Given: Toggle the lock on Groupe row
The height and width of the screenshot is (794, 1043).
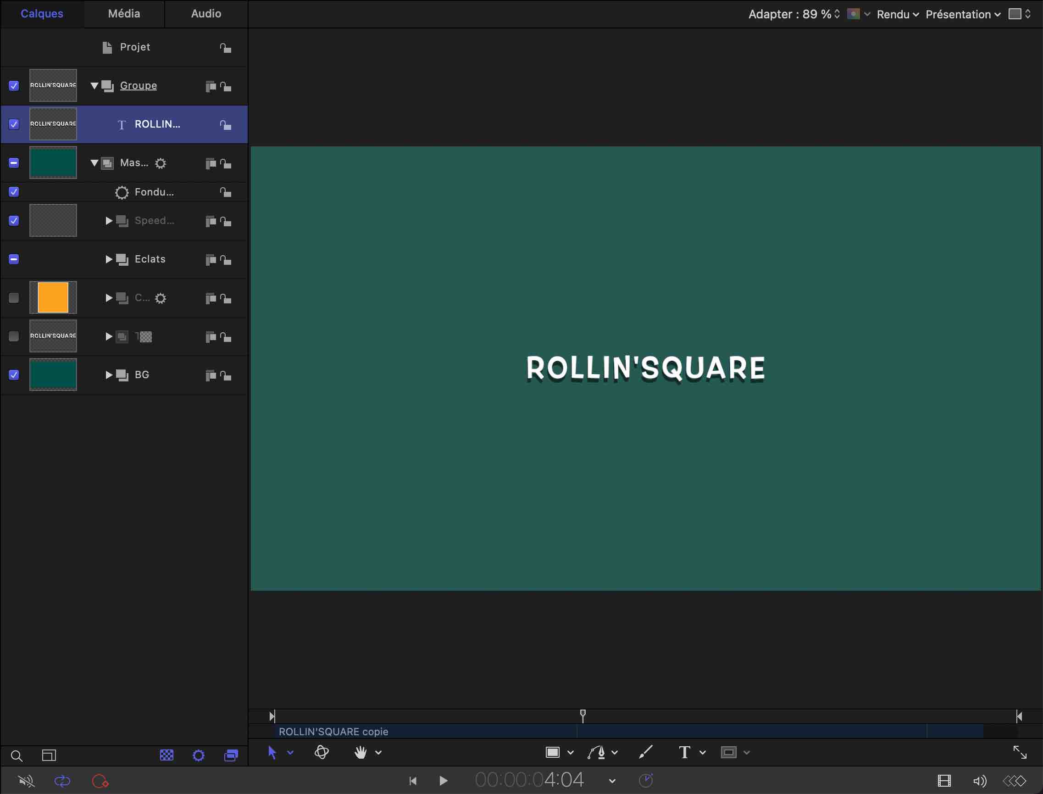Looking at the screenshot, I should (225, 86).
